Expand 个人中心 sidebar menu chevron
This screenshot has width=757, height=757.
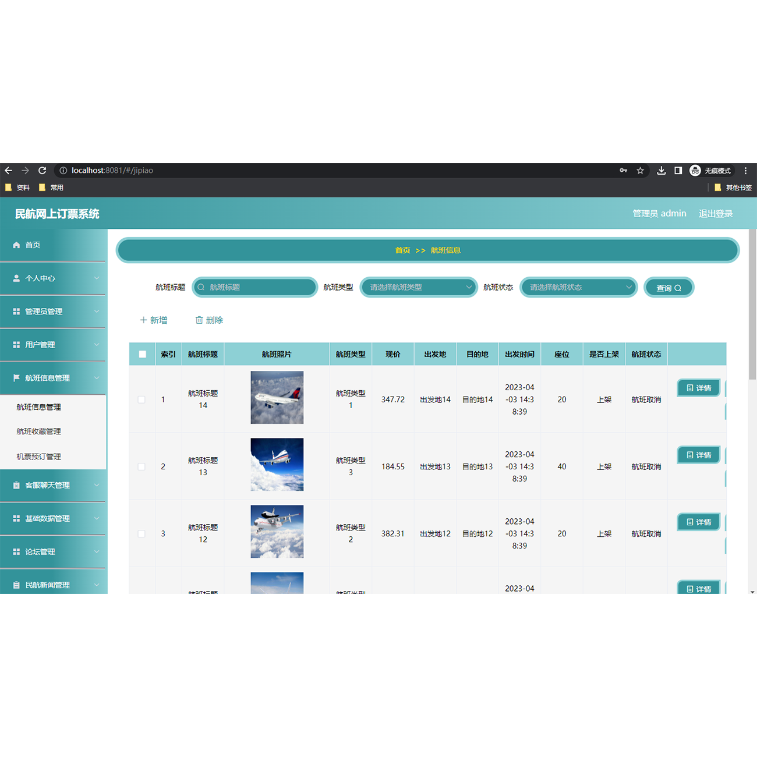click(97, 278)
